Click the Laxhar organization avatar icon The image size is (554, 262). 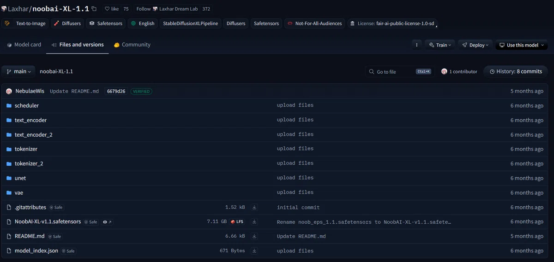pos(4,9)
